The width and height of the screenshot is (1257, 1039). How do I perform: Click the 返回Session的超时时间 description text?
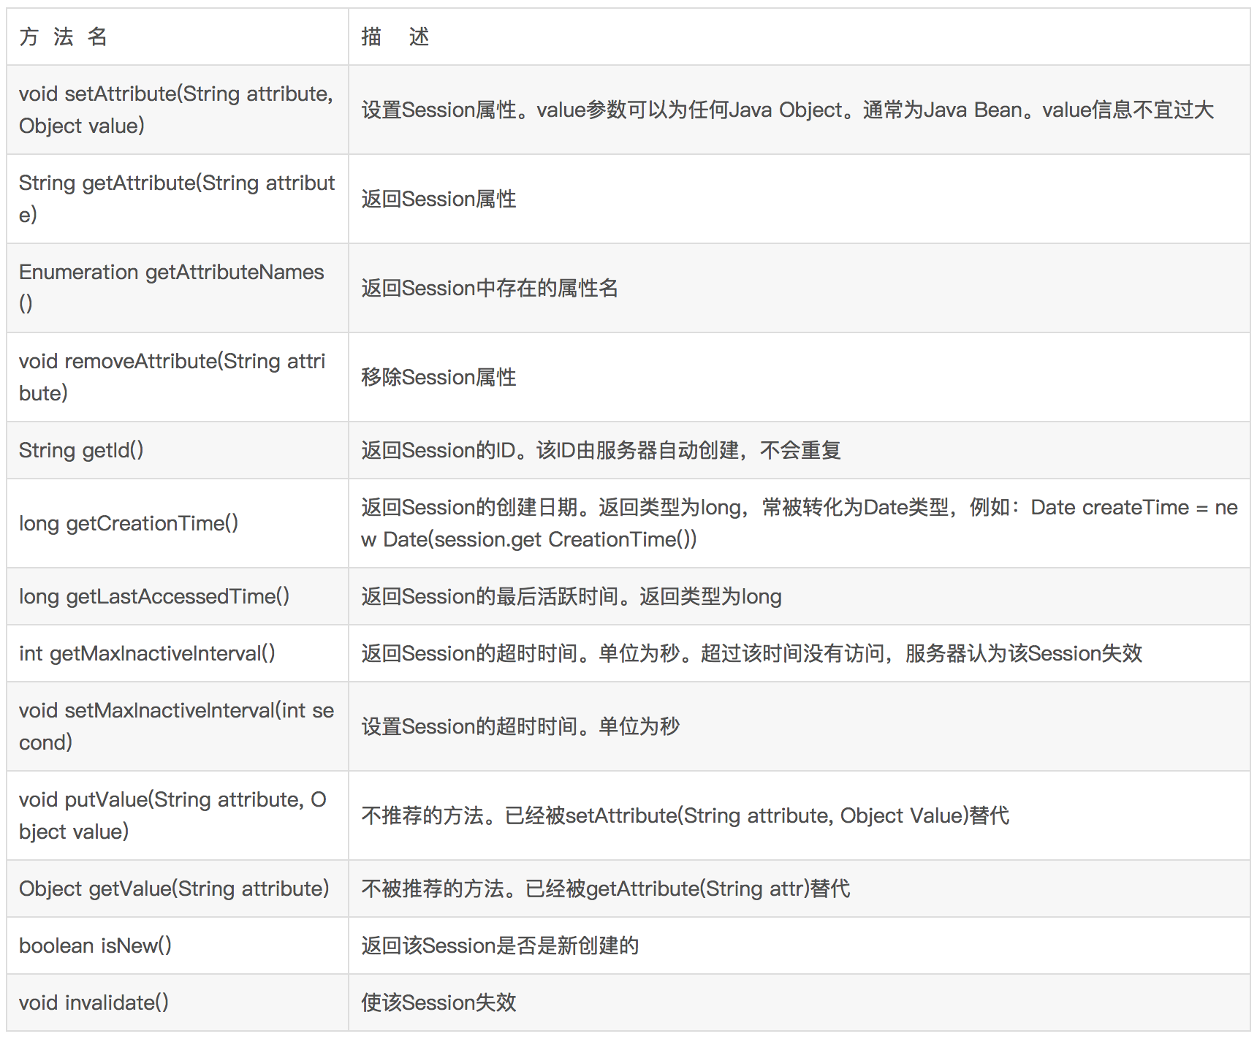tap(751, 653)
